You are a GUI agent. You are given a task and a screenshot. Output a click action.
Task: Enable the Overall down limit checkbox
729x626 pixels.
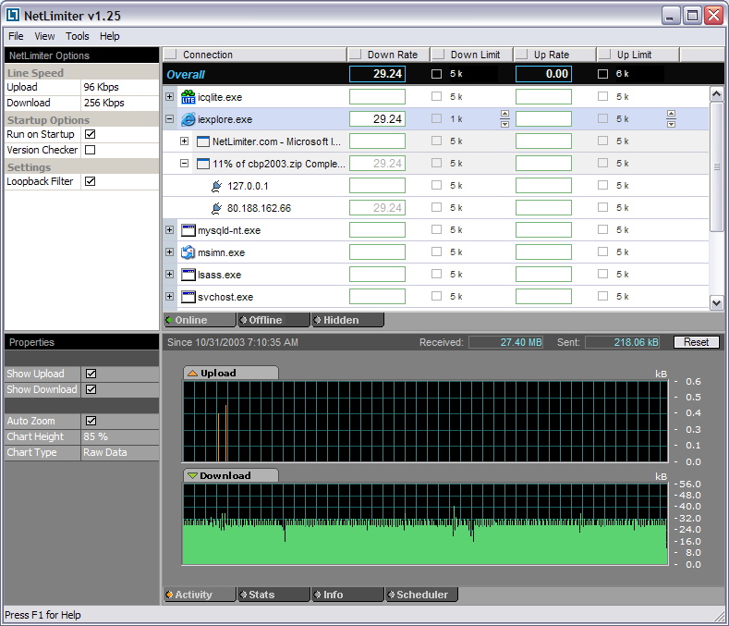tap(436, 74)
